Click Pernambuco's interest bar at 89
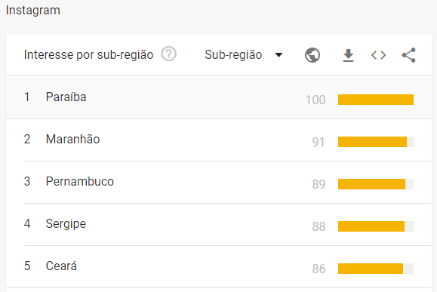437x292 pixels. (x=371, y=184)
